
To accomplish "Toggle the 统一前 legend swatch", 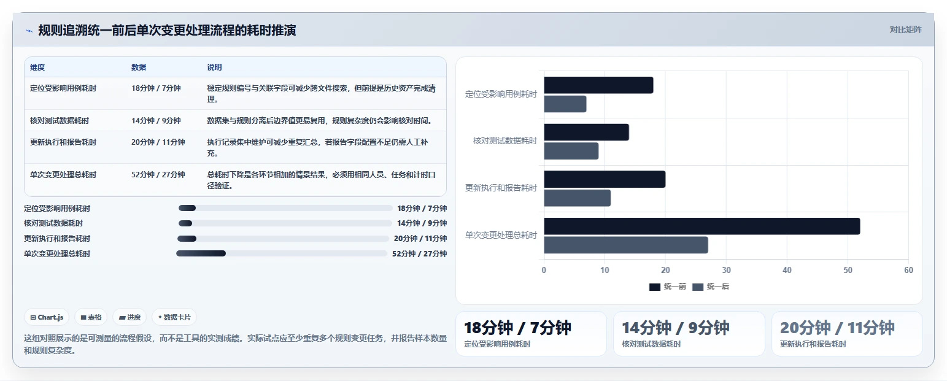I will (x=655, y=287).
